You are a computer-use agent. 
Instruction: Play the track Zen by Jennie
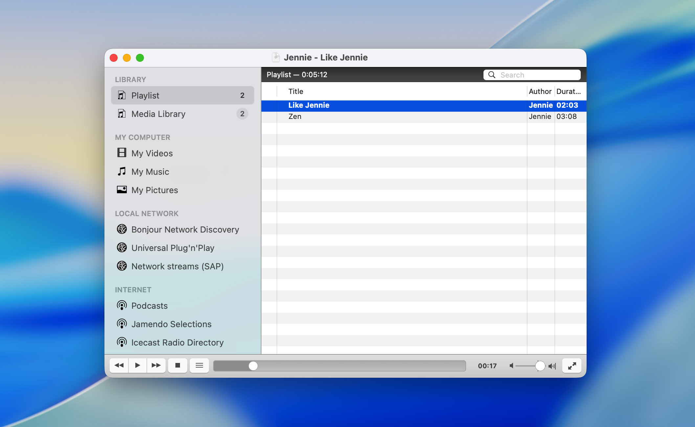[x=361, y=116]
